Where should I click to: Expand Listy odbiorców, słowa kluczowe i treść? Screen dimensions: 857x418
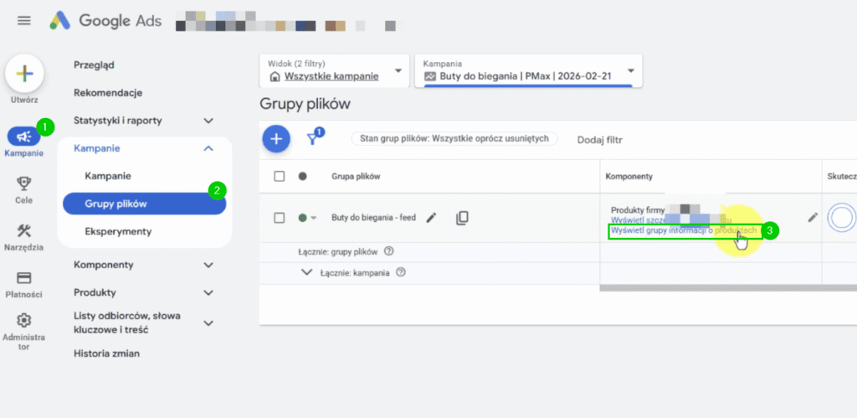[x=208, y=323]
